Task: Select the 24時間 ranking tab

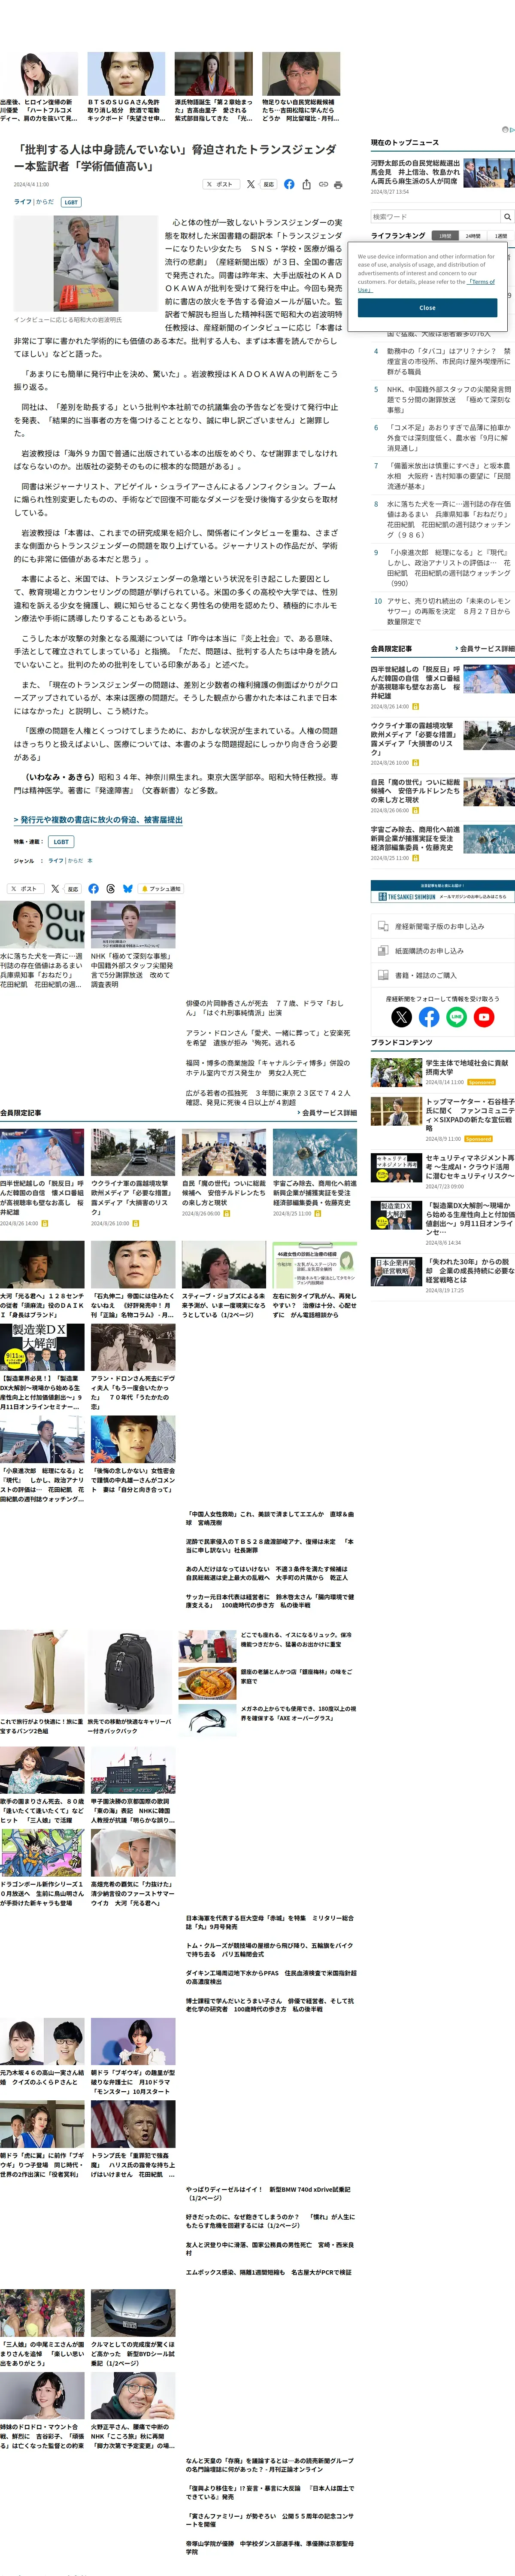Action: (x=472, y=236)
